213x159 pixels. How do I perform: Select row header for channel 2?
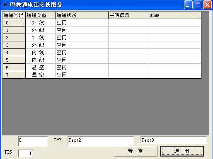14,38
